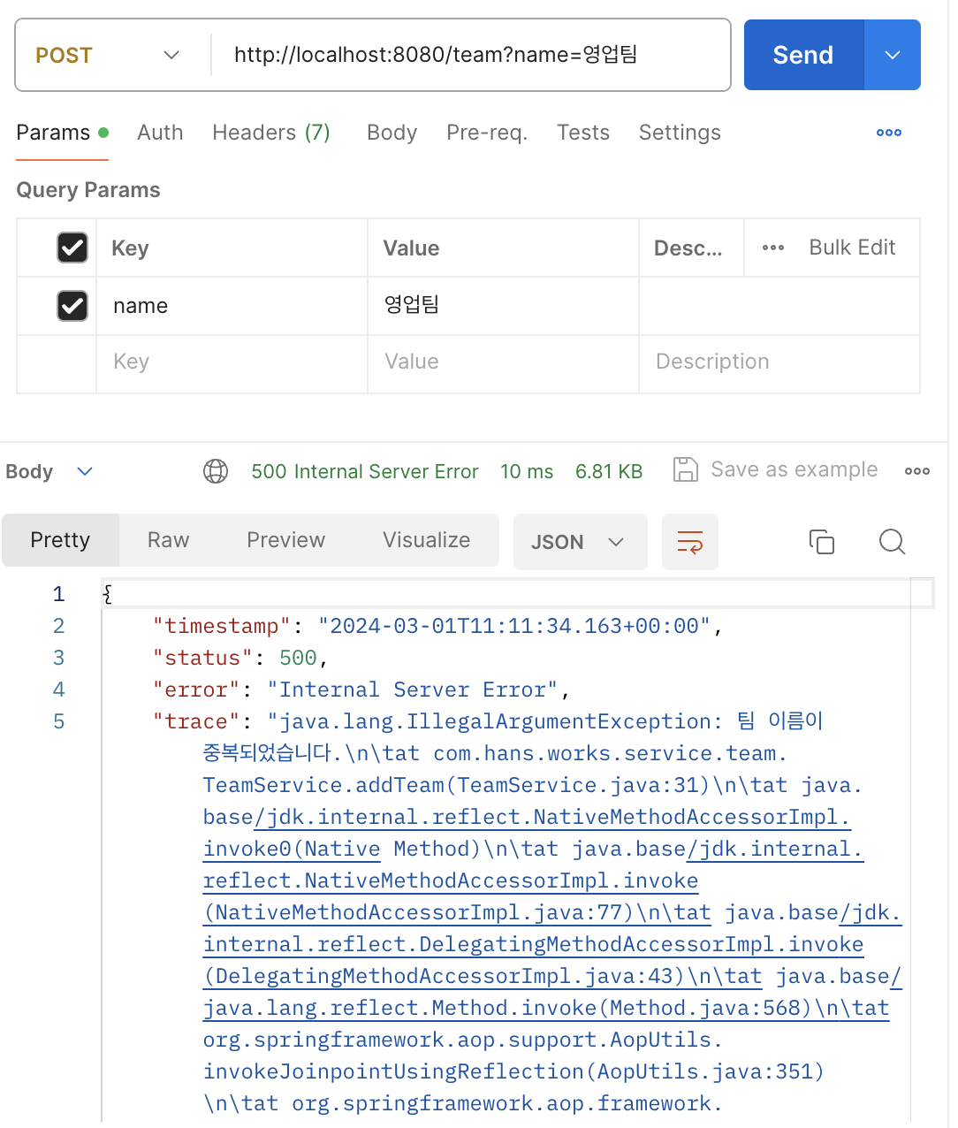Select the Pretty view tab
Screen dimensions: 958x1128
coord(60,540)
